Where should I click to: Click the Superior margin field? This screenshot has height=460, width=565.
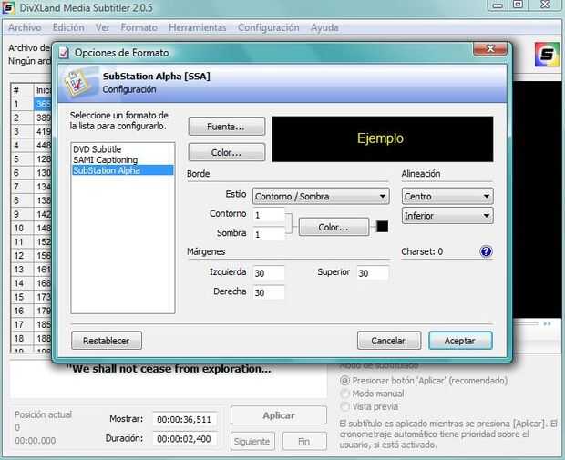tap(373, 273)
